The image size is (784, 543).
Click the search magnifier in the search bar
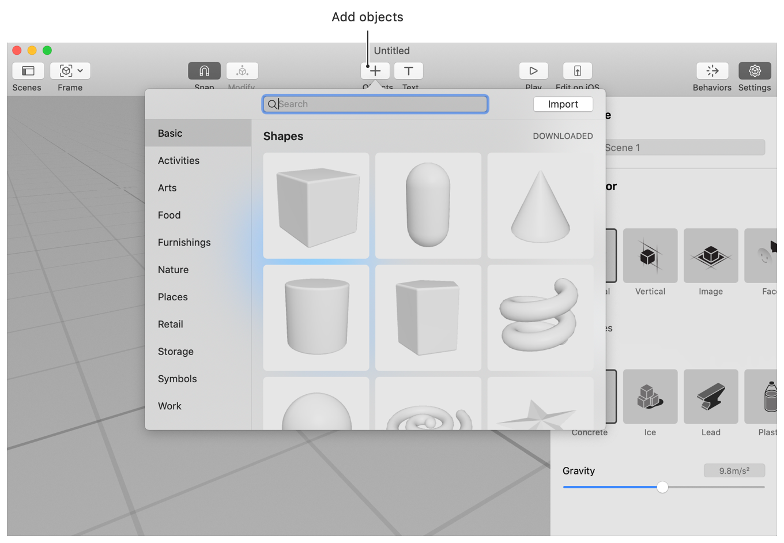click(x=272, y=104)
